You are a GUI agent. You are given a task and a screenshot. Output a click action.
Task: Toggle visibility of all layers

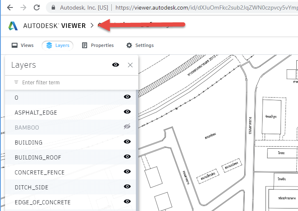tap(115, 65)
